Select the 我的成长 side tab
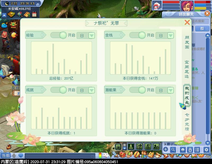This screenshot has height=164, width=212. (187, 95)
